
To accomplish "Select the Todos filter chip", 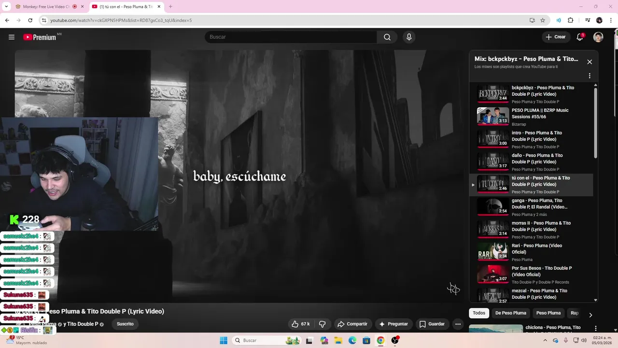I will [479, 313].
